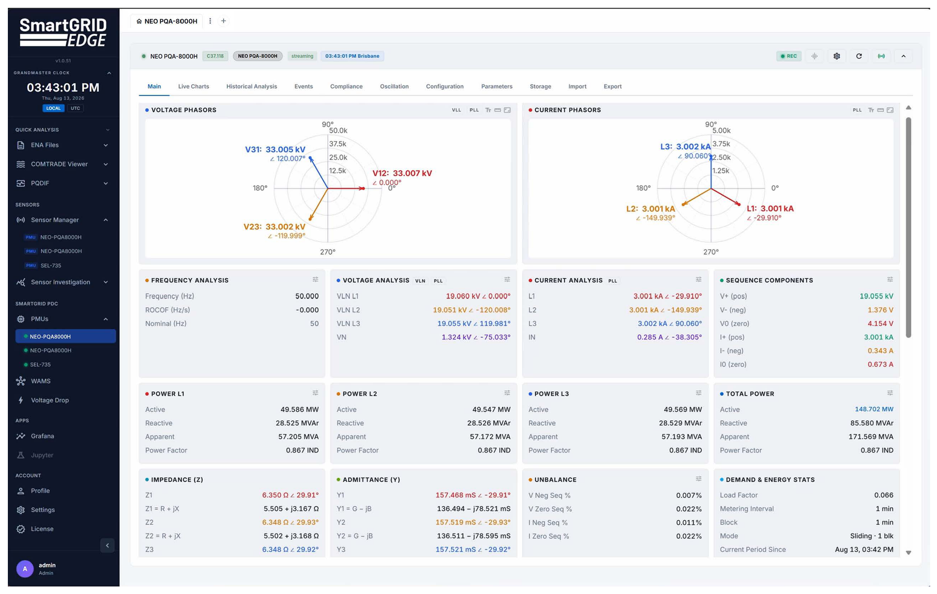The height and width of the screenshot is (594, 937).
Task: Toggle VLN in the Voltage Analysis panel
Action: point(420,280)
